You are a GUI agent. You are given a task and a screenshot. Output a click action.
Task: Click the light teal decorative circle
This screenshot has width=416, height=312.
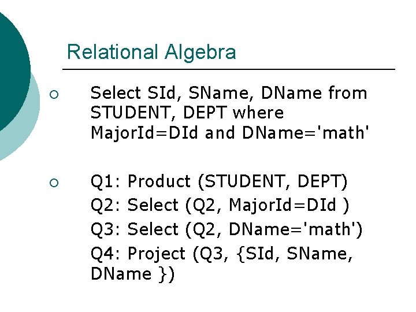16,140
